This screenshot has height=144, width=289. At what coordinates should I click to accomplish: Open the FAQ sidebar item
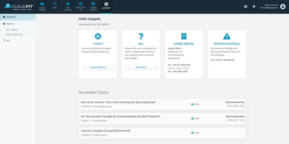pos(8,40)
